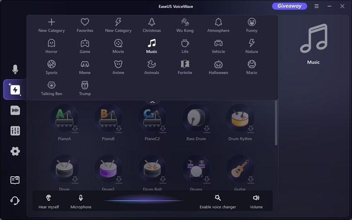
Task: Open the sound file sidebar icon
Action: 15,111
